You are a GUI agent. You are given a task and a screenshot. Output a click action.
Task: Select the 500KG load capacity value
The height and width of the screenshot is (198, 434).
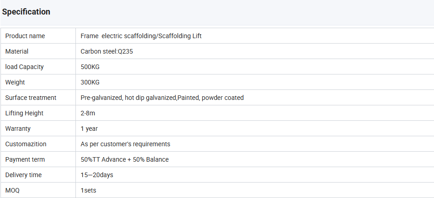pos(90,67)
